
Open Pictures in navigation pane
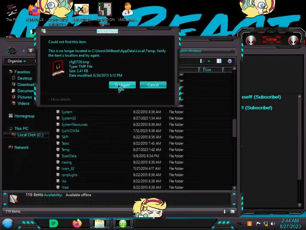[25, 97]
